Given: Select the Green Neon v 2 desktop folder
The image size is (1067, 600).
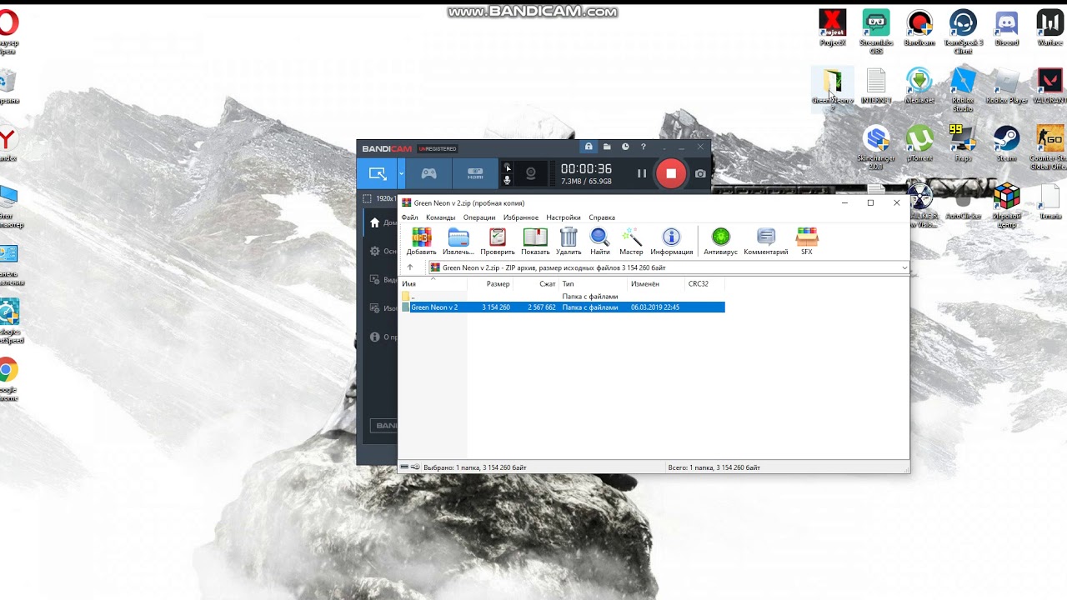Looking at the screenshot, I should point(832,89).
